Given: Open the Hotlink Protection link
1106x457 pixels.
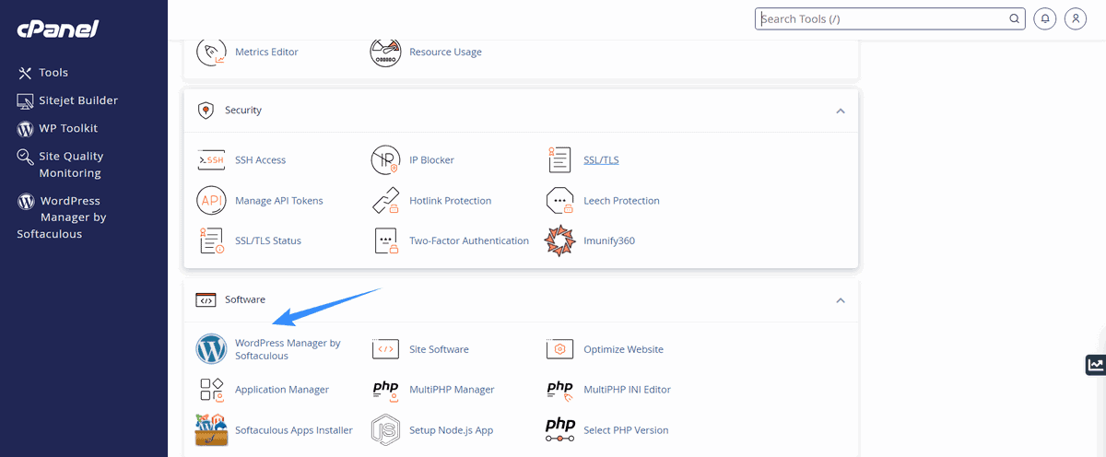Looking at the screenshot, I should [451, 201].
